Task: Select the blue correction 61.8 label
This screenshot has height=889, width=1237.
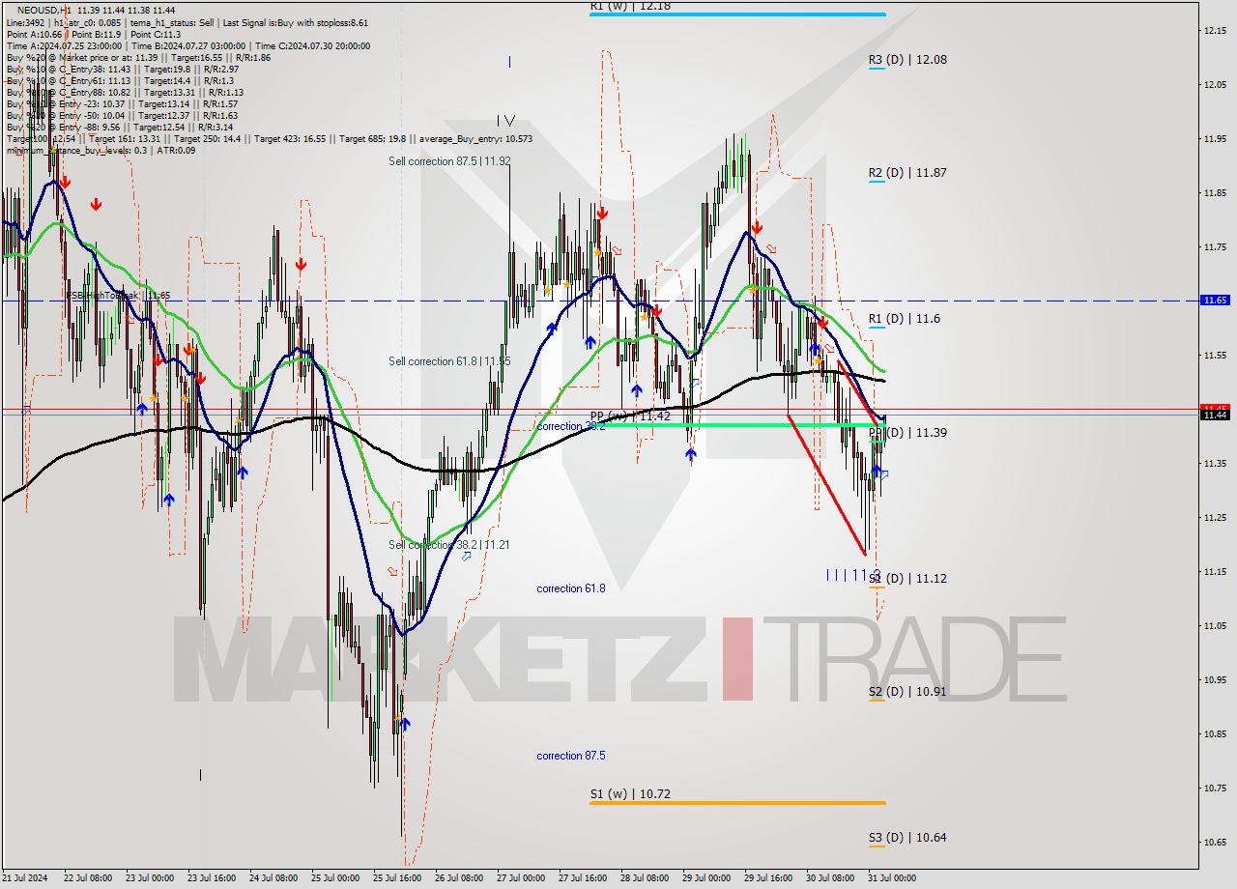Action: [571, 588]
